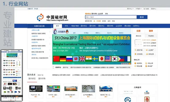
Task: Expand the 设备与仪器 category arrow
Action: point(50,32)
